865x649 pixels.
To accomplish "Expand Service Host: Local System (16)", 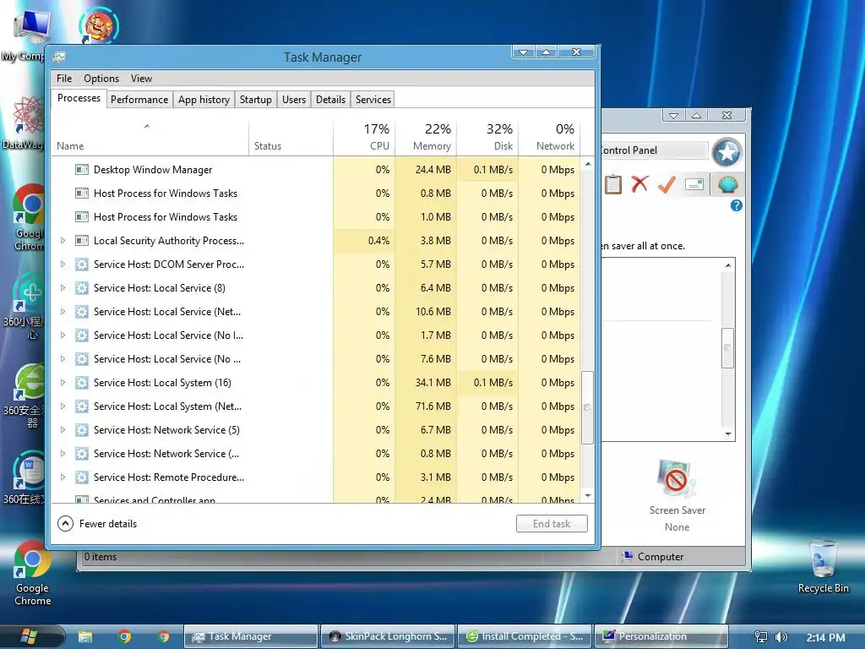I will point(63,383).
